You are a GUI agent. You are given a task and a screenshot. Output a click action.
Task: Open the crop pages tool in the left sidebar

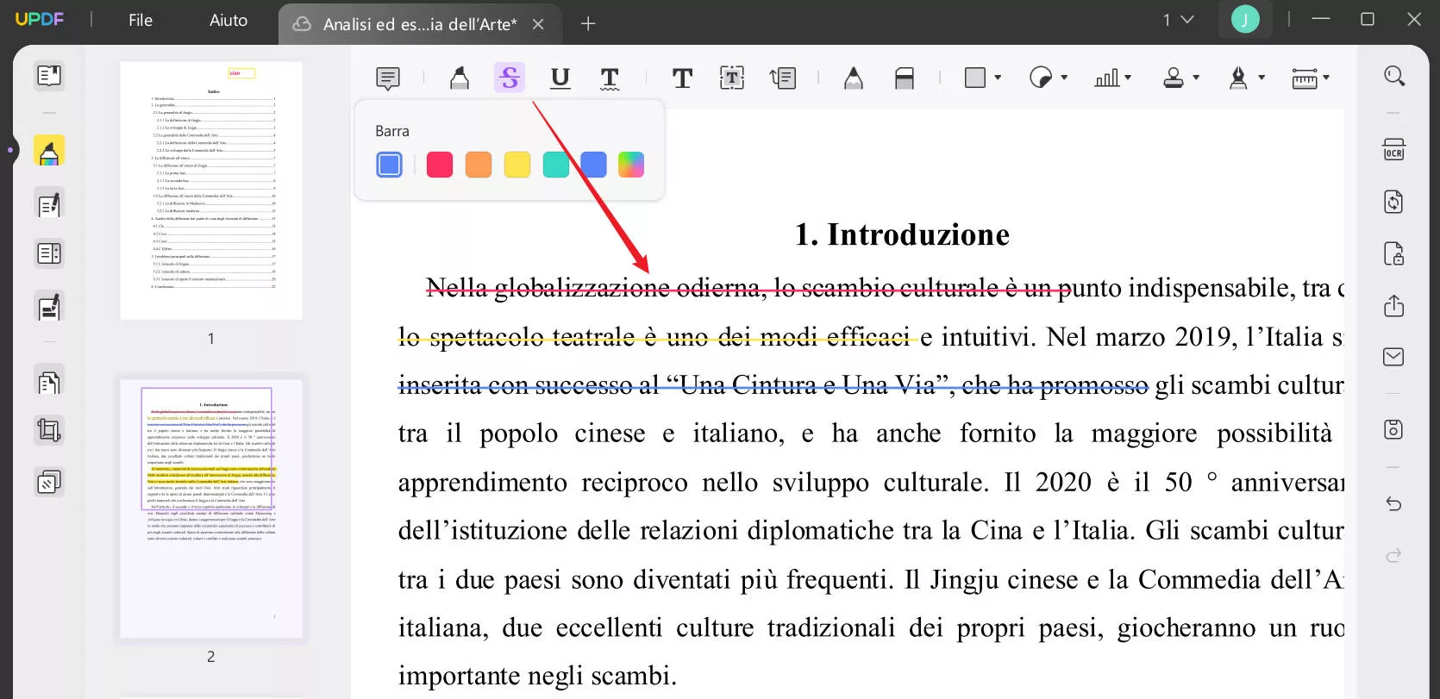49,429
